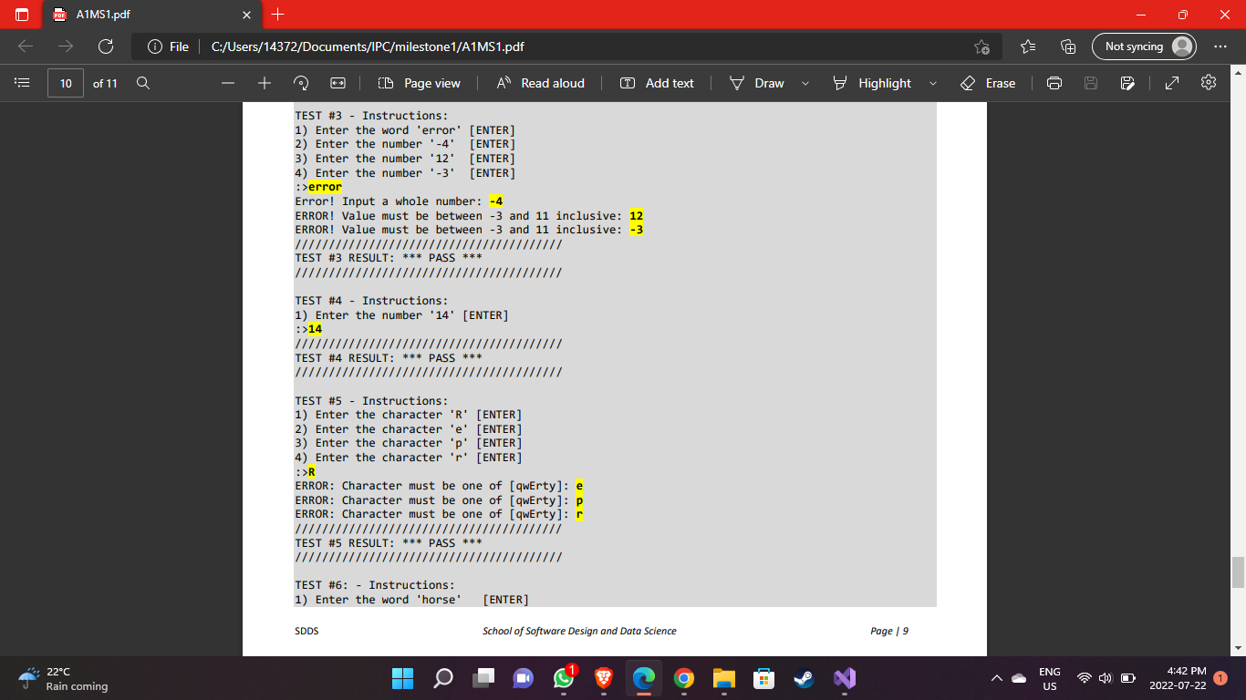Open the notification center badge

point(1221,678)
